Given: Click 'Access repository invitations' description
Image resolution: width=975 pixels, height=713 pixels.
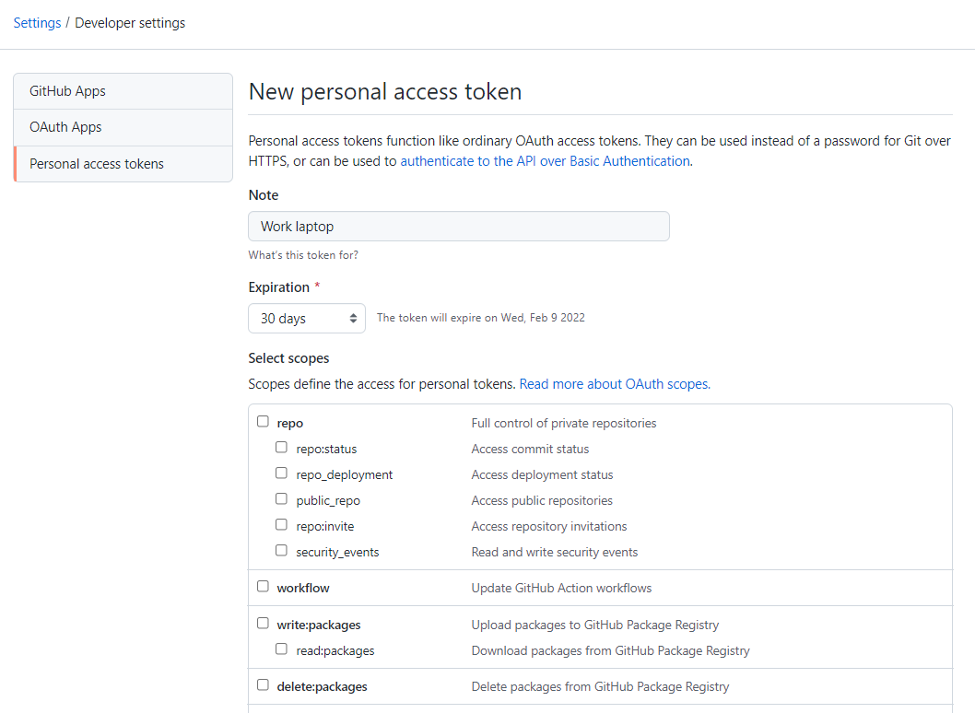Looking at the screenshot, I should [548, 527].
